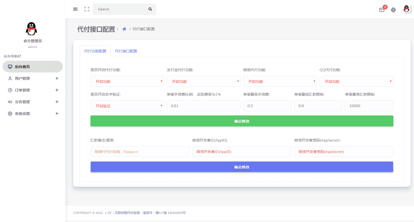This screenshot has height=222, width=414.
Task: Click the 单笔手续费比例 input field
Action: coord(203,106)
